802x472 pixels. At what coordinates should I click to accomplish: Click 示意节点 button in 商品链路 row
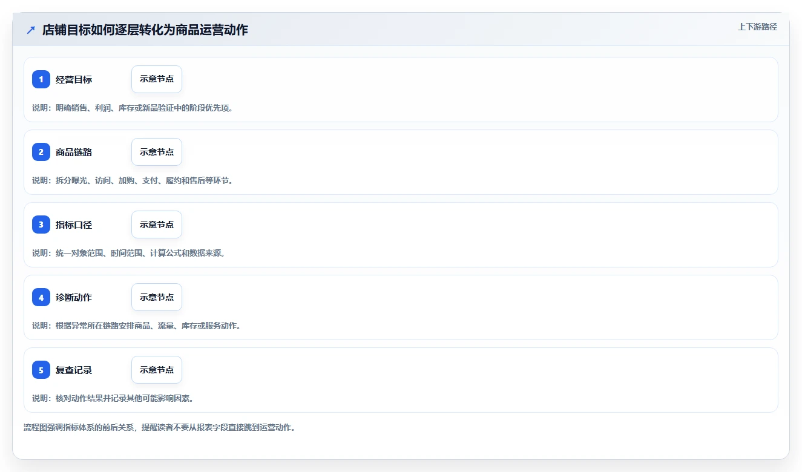[x=157, y=152]
